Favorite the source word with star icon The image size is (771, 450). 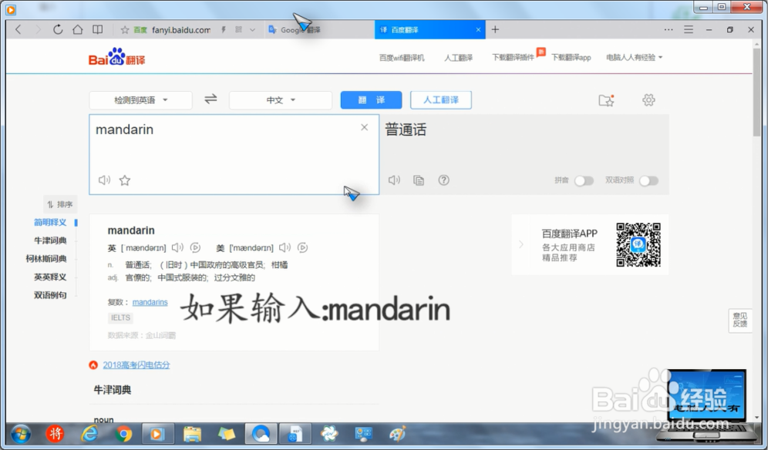(x=125, y=180)
